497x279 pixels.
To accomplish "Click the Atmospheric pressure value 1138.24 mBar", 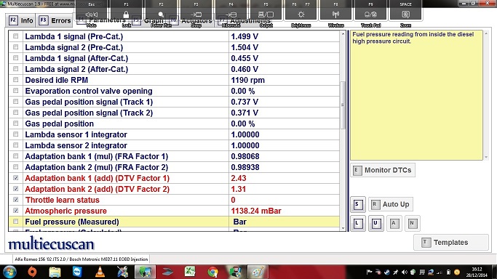I will 256,211.
